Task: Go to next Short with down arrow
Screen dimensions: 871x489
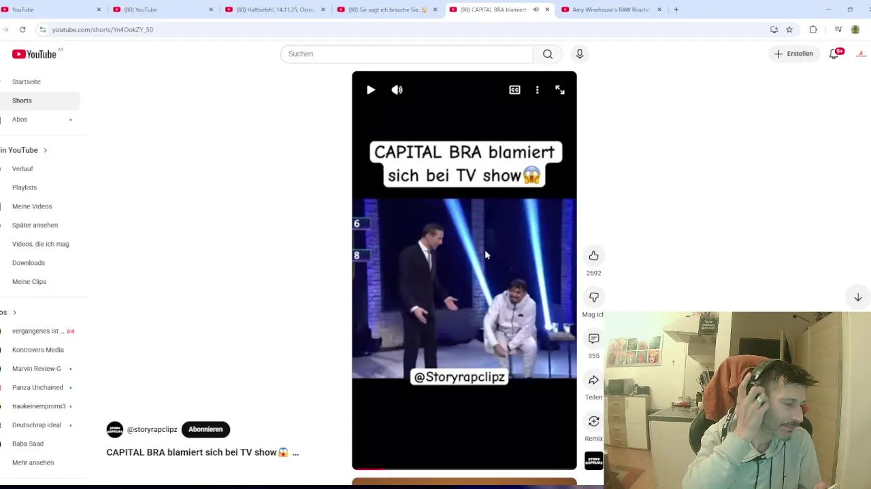Action: click(858, 297)
